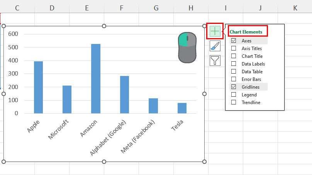Click the chart's right-middle sizing handle
The height and width of the screenshot is (175, 312).
[204, 94]
